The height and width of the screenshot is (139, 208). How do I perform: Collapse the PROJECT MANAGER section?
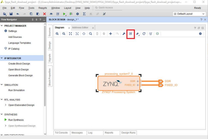point(2,26)
